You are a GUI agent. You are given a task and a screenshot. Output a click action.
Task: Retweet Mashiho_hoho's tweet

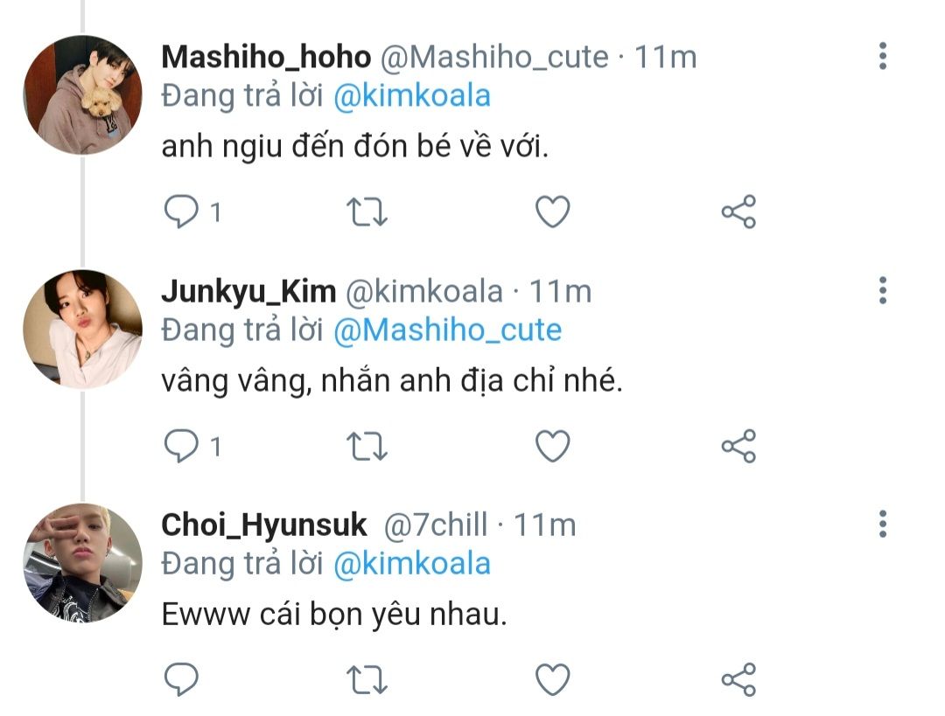[x=367, y=212]
